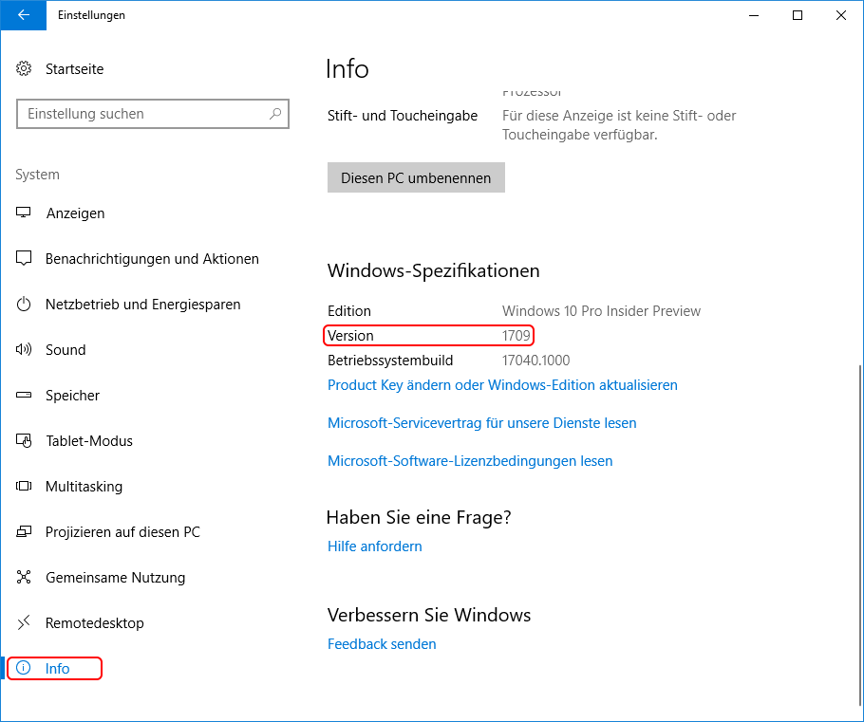Minimize the Einstellungen window
This screenshot has width=864, height=722.
pos(754,15)
